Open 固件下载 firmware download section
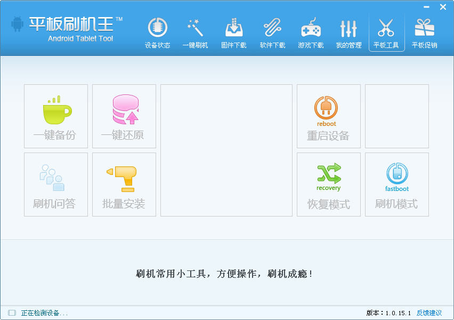 click(x=234, y=33)
